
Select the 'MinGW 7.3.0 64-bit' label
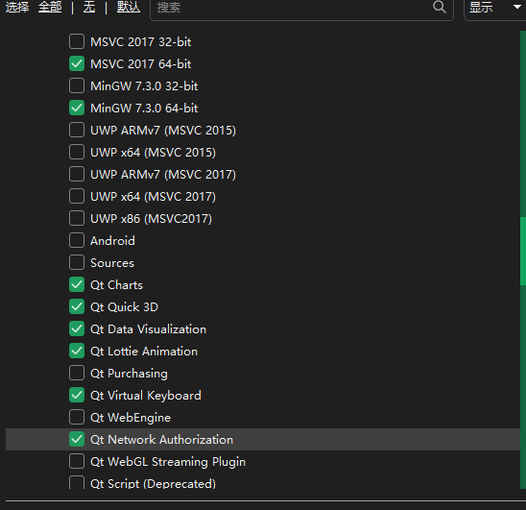point(144,109)
